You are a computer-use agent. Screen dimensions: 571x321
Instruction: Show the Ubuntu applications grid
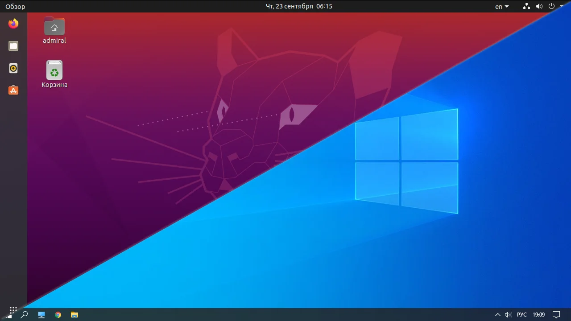(x=13, y=309)
